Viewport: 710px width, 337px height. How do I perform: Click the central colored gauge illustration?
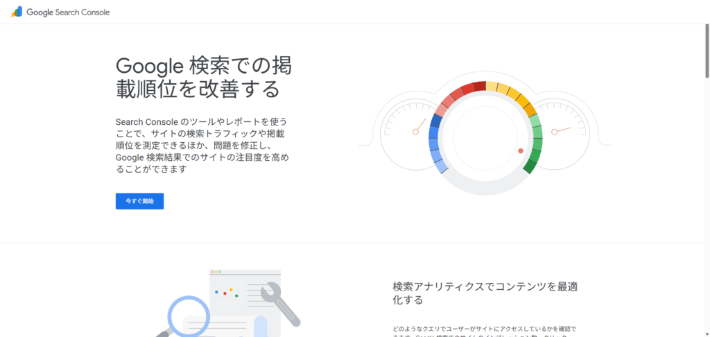coord(485,138)
